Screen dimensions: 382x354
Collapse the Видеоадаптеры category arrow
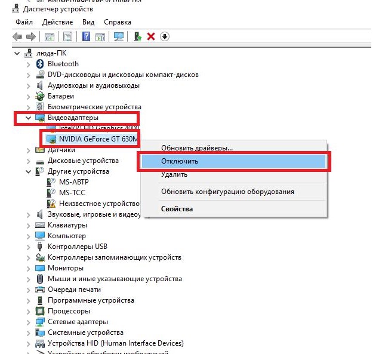coord(29,118)
